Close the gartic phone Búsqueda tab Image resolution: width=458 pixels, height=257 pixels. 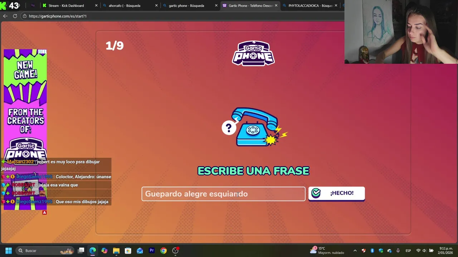(216, 5)
